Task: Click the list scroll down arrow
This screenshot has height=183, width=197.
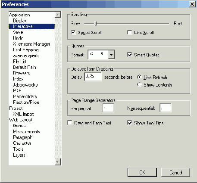Action: tap(58, 162)
